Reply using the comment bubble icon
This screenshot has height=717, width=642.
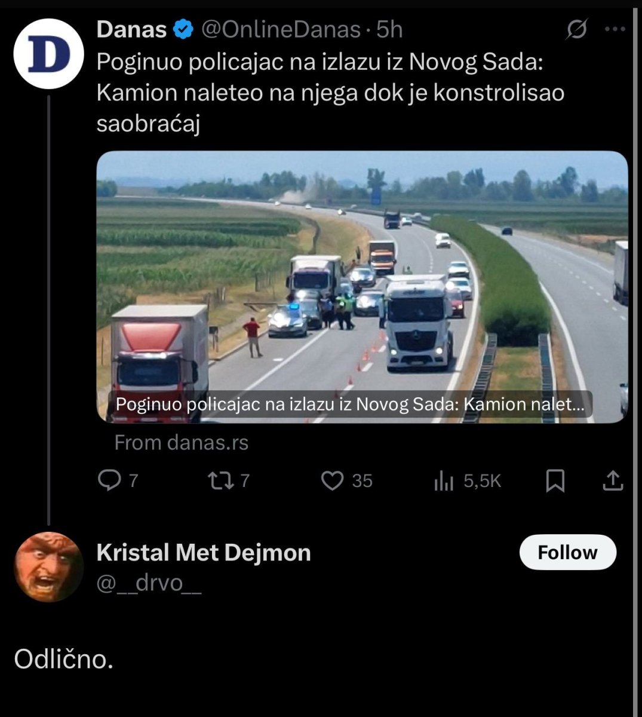109,480
